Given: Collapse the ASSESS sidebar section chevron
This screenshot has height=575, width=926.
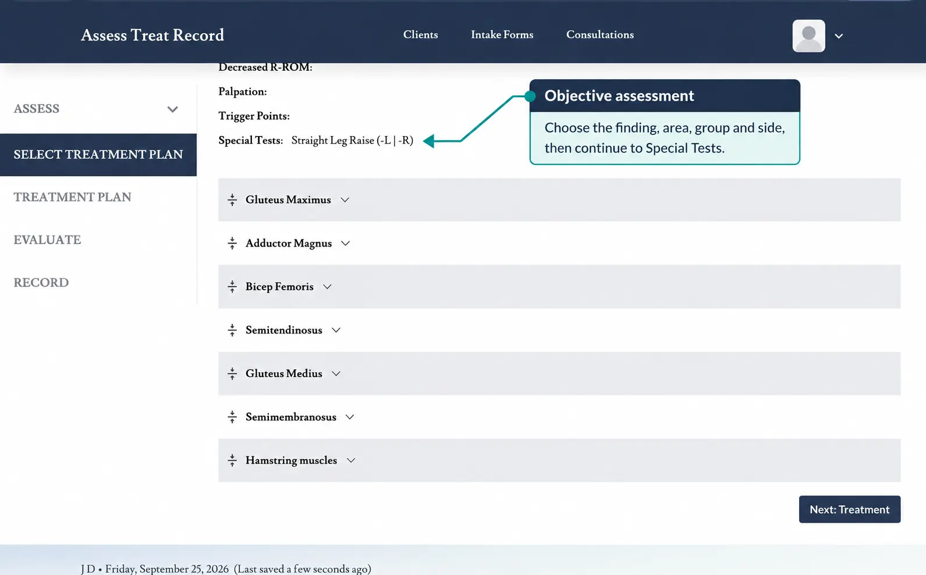Looking at the screenshot, I should 172,109.
